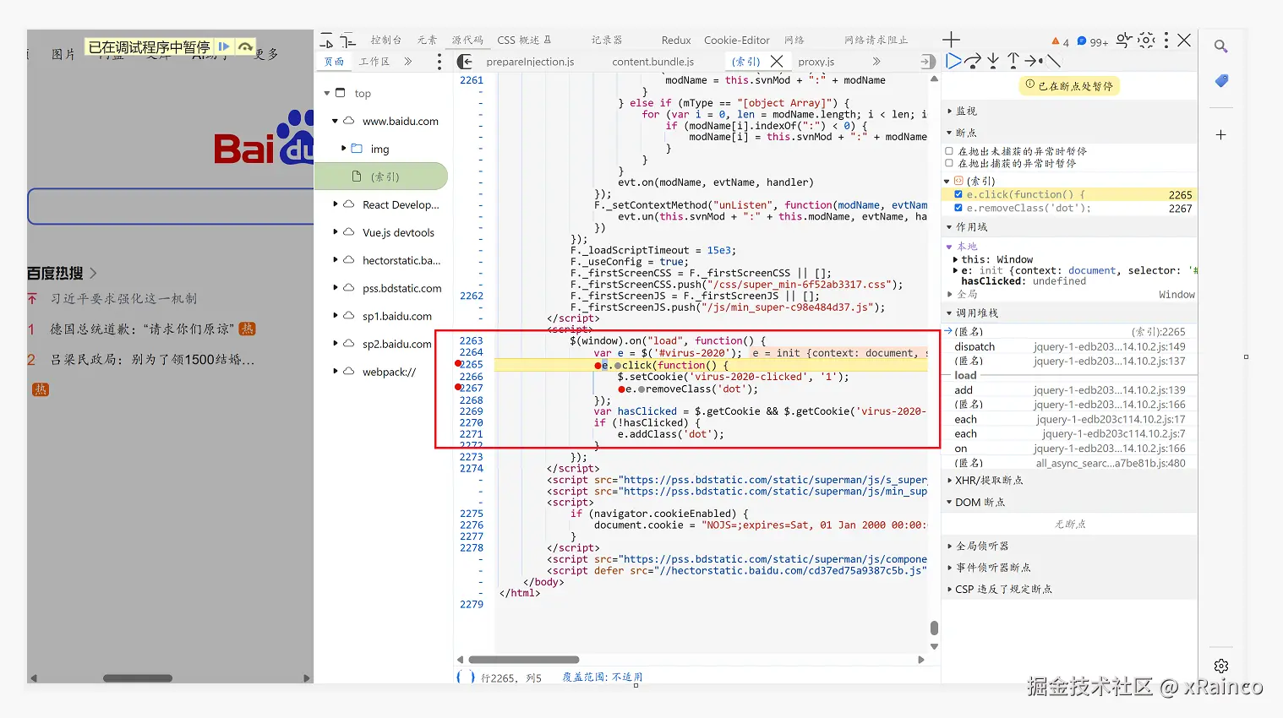
Task: Open the content.bundle.js file tab
Action: tap(652, 62)
